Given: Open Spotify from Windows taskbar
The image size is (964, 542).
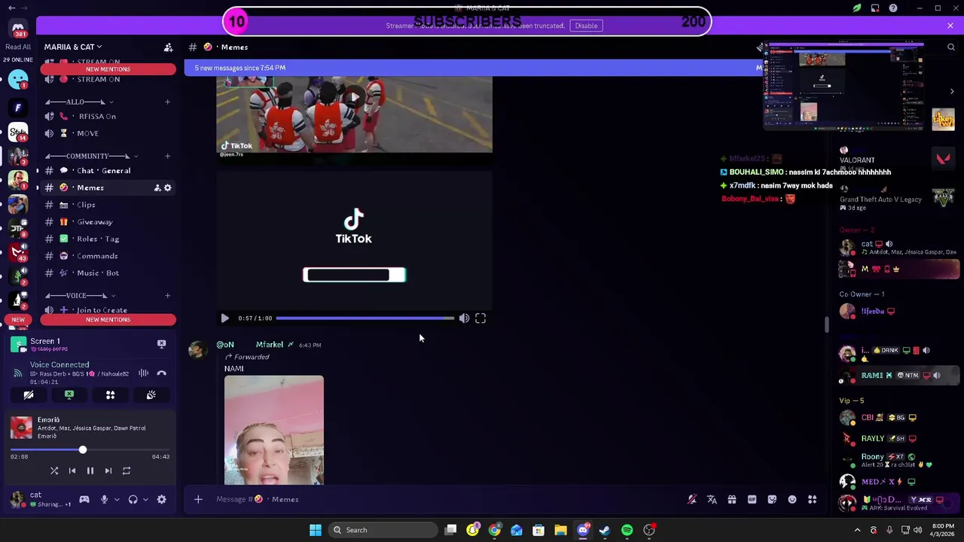Looking at the screenshot, I should [x=627, y=530].
